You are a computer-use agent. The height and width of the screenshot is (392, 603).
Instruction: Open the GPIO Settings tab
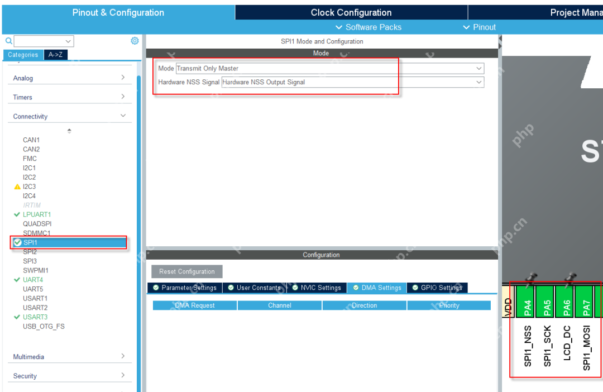click(x=437, y=288)
